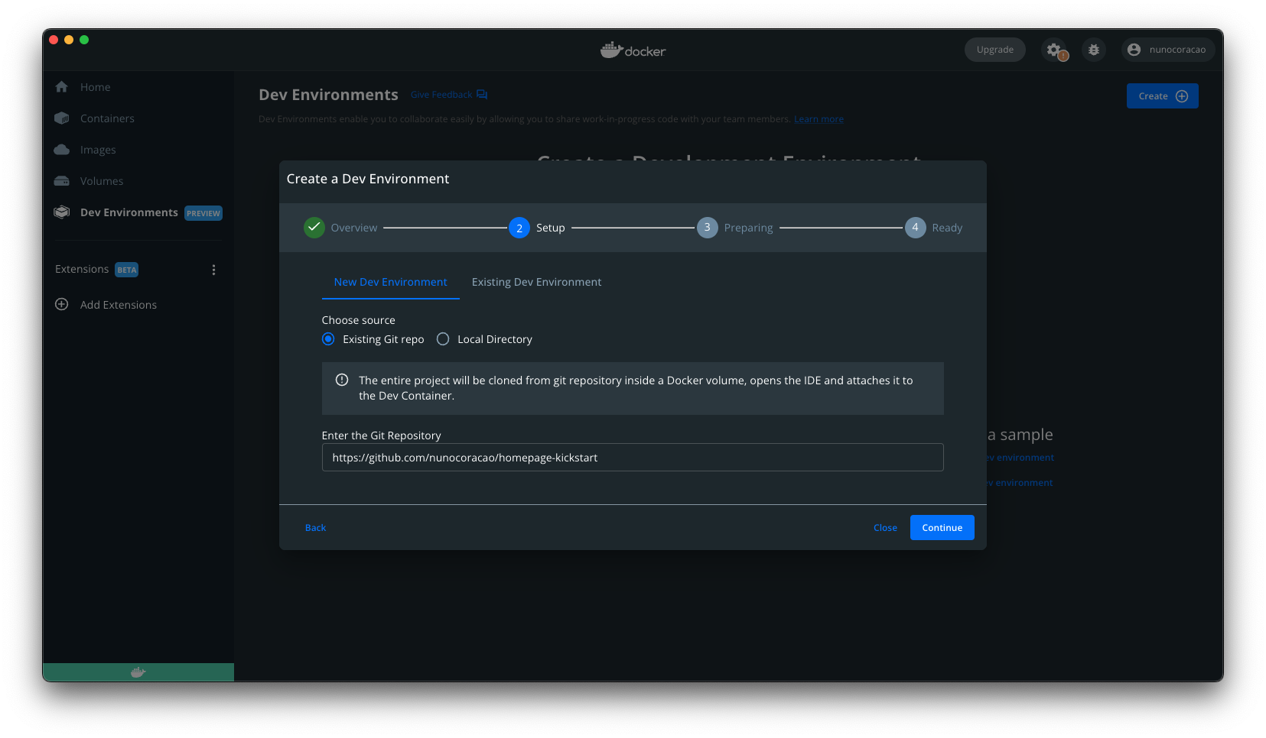Open the Learn more link
Screen dimensions: 1266x738
819,119
